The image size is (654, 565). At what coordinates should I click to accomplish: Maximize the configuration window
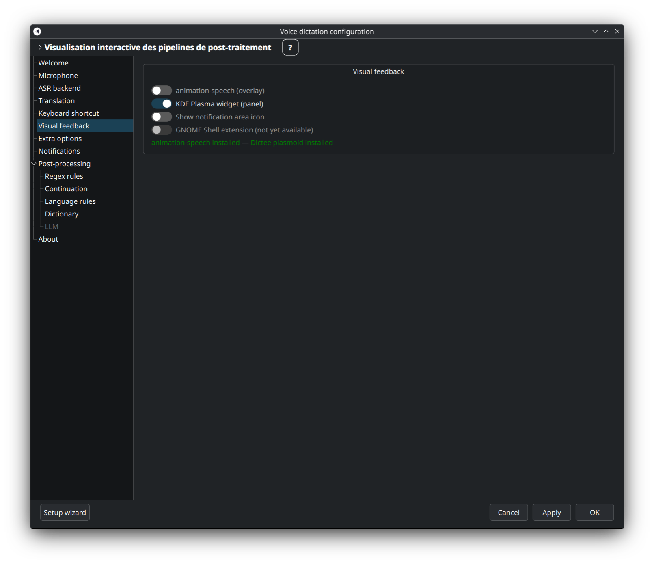606,31
